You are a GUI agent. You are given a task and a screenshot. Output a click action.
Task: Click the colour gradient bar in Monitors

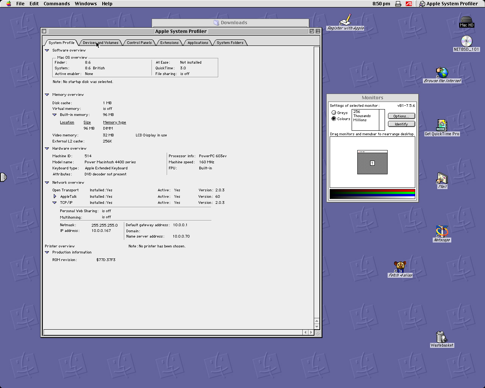point(372,194)
